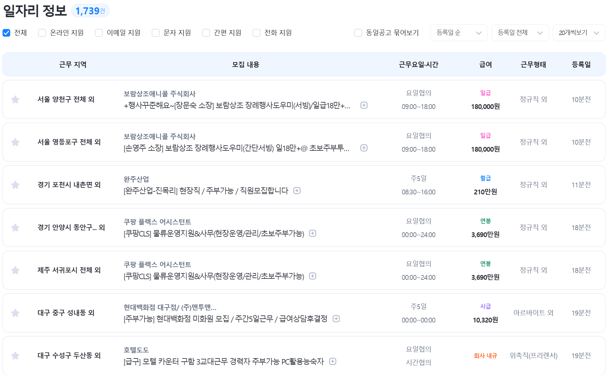The image size is (607, 376).
Task: Click the 급여 column header
Action: 485,65
